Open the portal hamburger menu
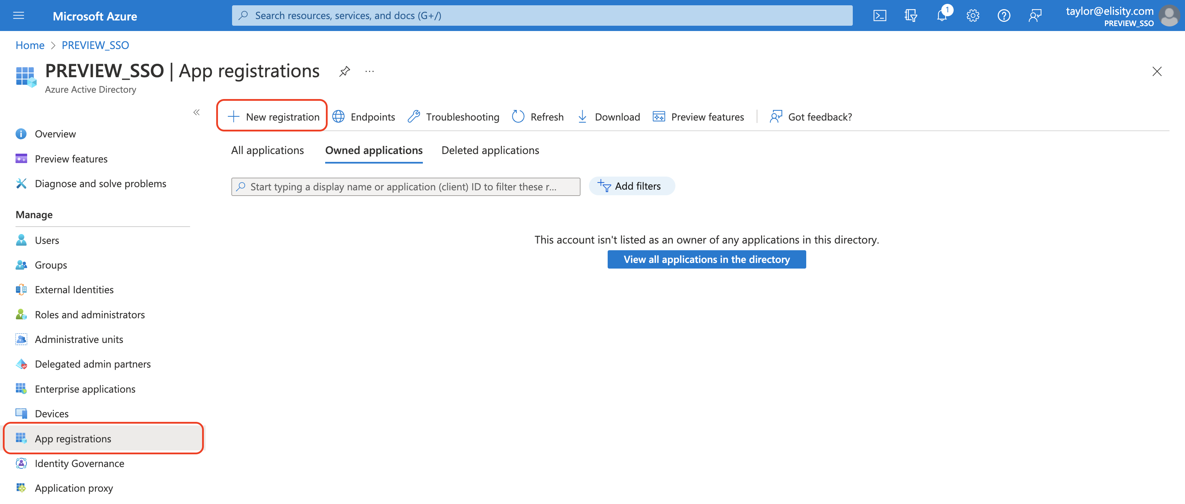Viewport: 1185px width, 504px height. pos(19,16)
